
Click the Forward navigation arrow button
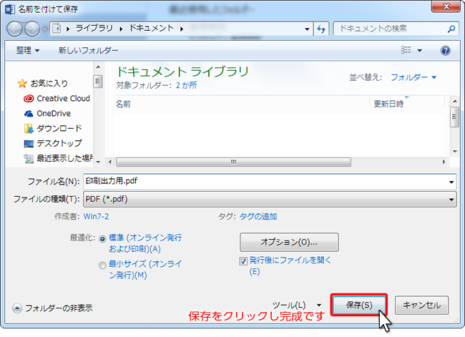click(x=32, y=29)
